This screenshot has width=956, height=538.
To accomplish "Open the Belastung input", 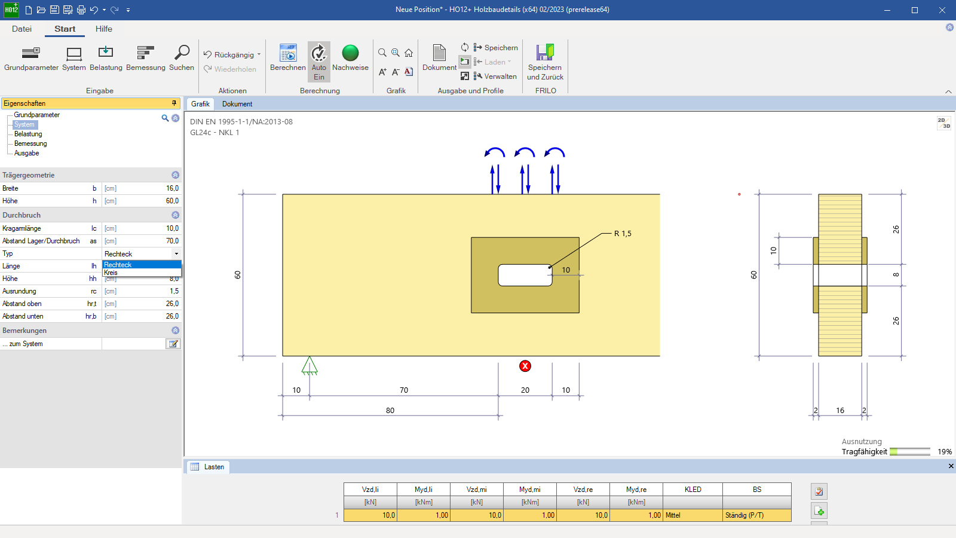I will pos(106,59).
